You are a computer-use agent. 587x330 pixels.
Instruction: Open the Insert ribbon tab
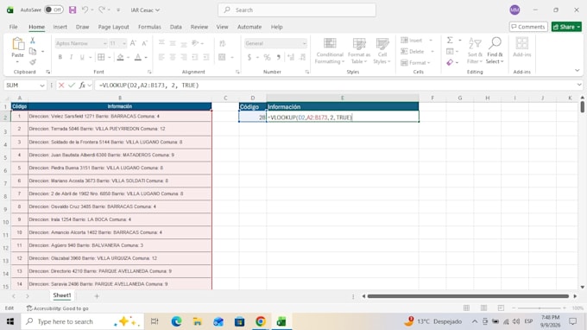60,27
